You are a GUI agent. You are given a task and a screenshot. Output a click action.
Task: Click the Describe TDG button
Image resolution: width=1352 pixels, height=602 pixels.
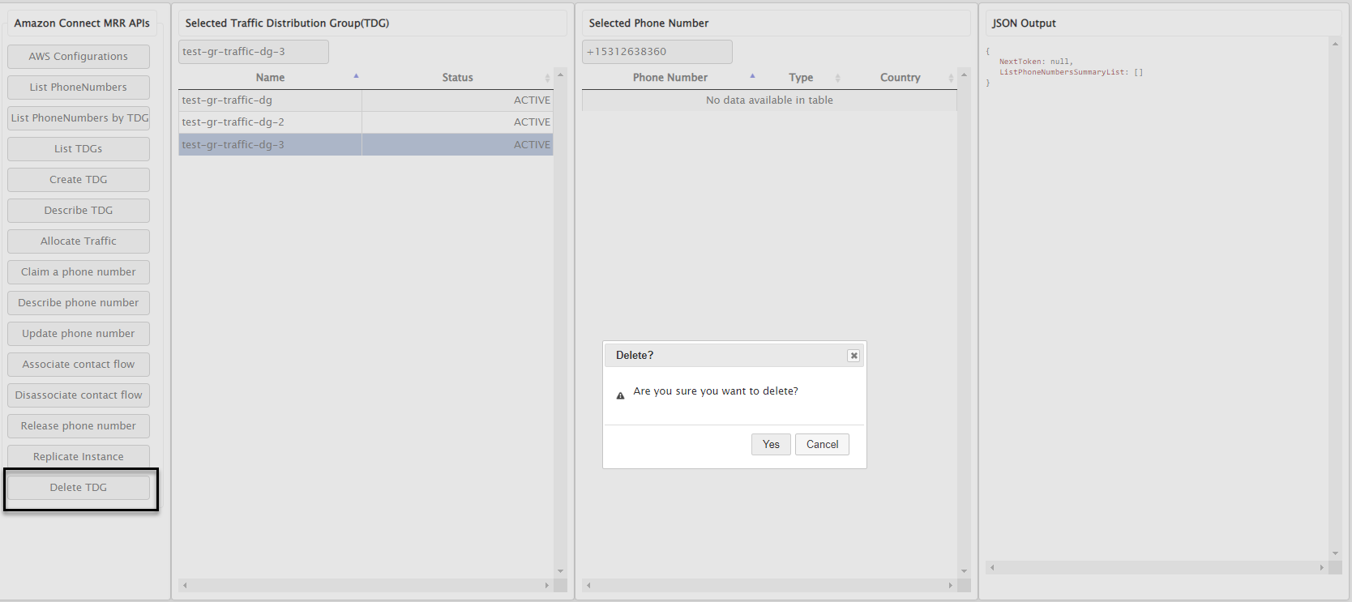[79, 211]
